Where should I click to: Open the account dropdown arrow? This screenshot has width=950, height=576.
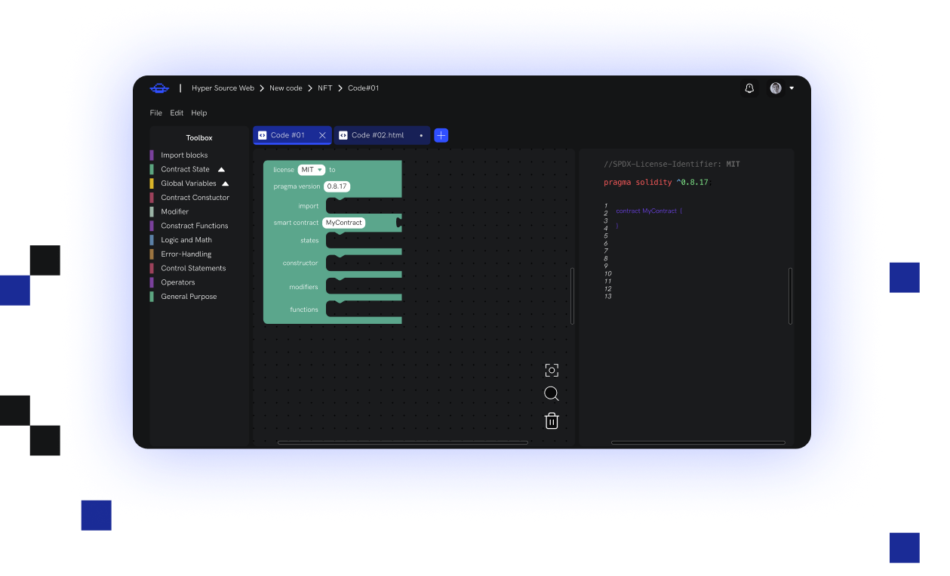(x=792, y=88)
